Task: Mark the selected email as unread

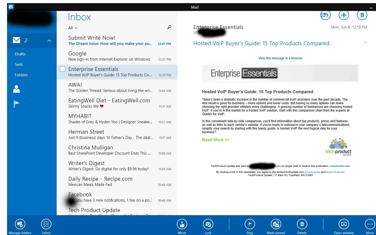Action: pos(276,224)
